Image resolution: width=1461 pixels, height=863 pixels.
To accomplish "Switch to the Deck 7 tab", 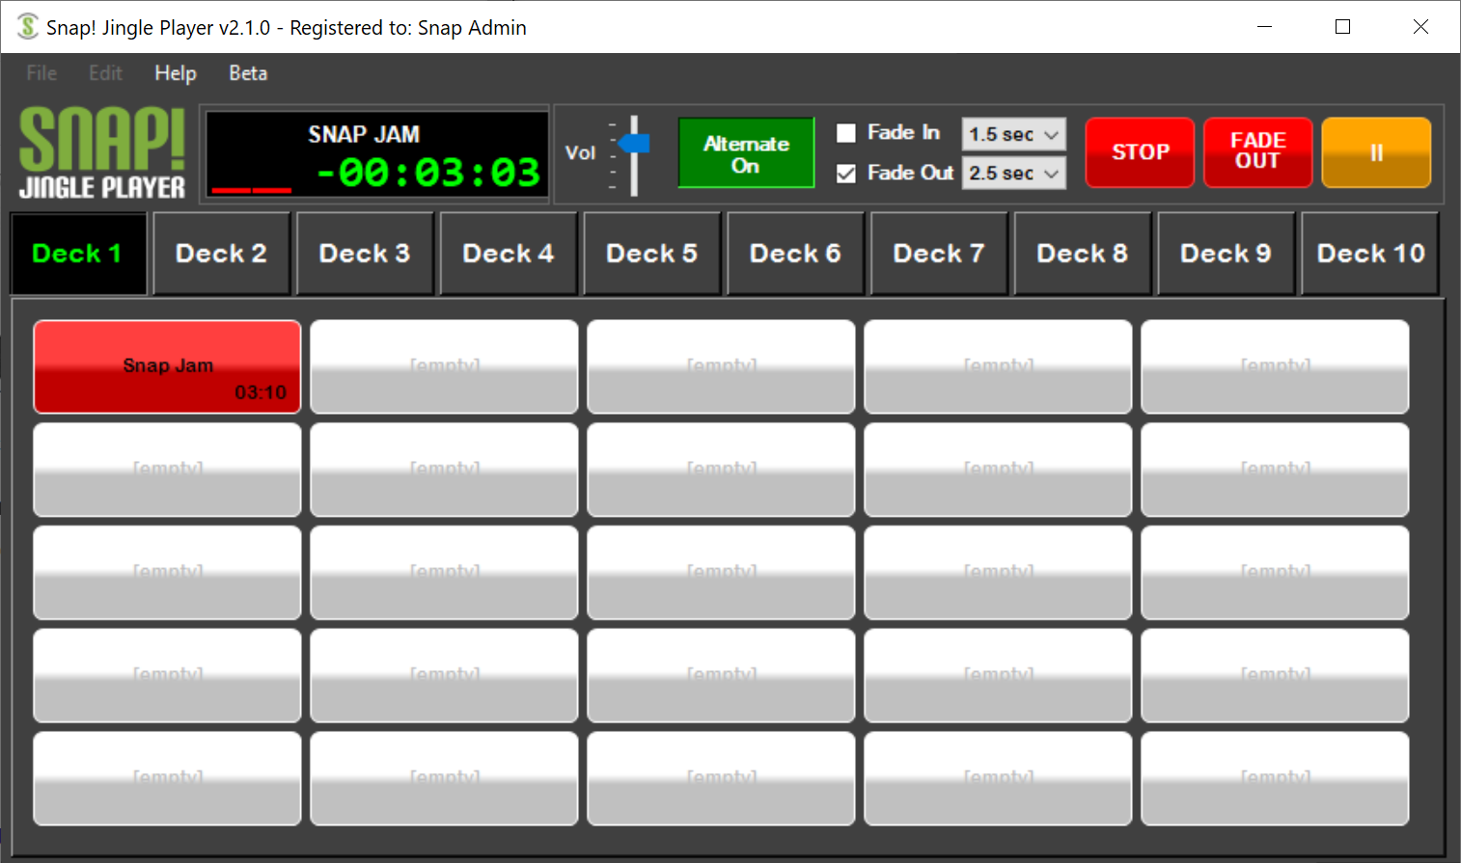I will tap(939, 254).
